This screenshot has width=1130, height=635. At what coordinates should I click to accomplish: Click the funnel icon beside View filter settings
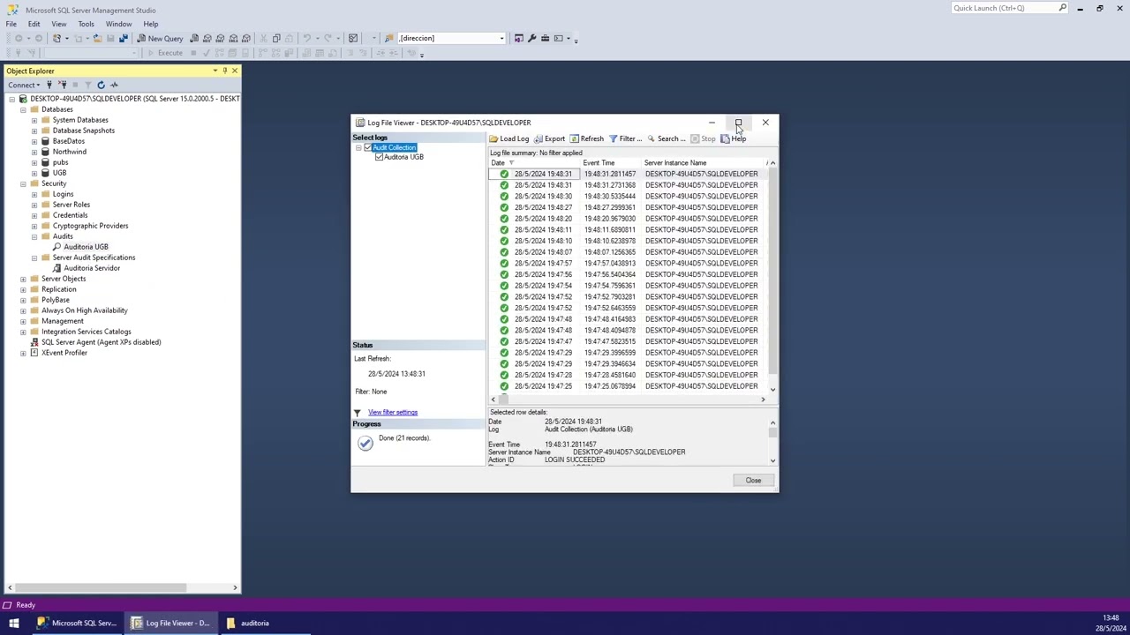[x=358, y=413]
